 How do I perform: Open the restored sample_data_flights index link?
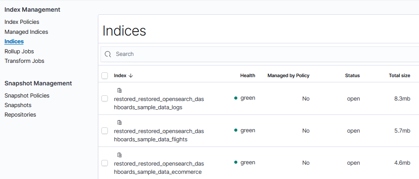click(x=159, y=135)
